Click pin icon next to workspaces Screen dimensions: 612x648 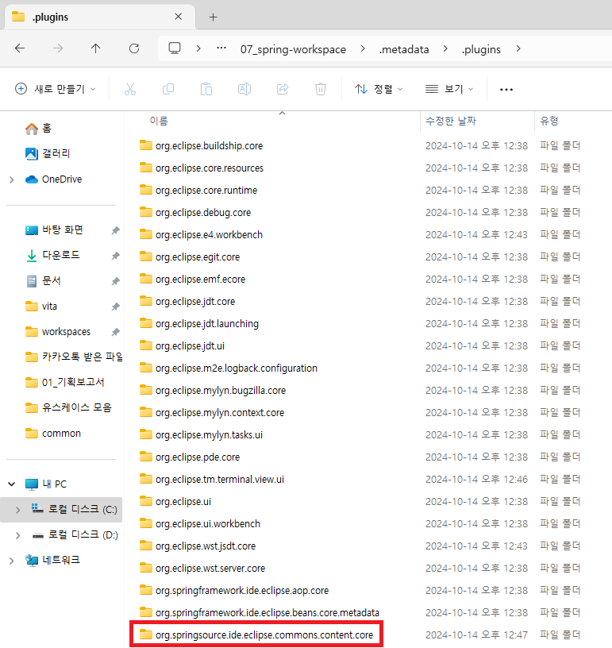click(116, 332)
